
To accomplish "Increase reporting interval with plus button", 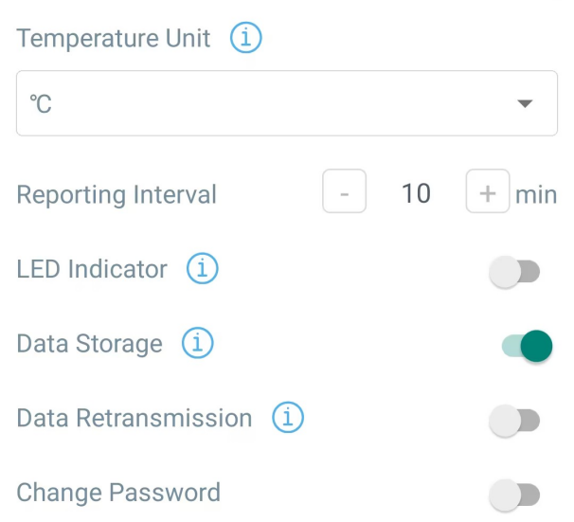I will click(487, 193).
